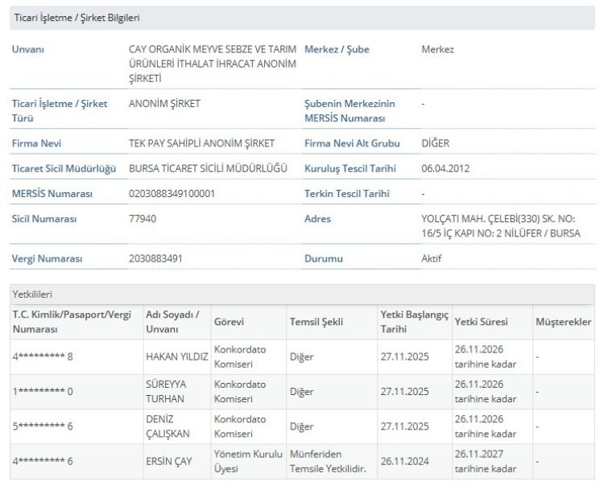Click the Adı Soyadı / Unvanı column header
The image size is (604, 494).
click(x=172, y=322)
